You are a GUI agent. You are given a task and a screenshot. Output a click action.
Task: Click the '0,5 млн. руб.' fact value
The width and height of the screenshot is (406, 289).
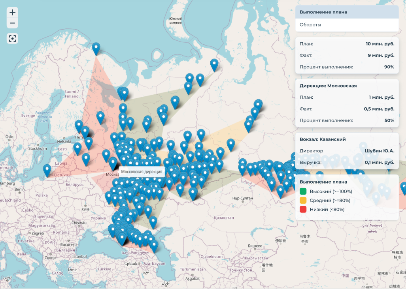pyautogui.click(x=379, y=109)
